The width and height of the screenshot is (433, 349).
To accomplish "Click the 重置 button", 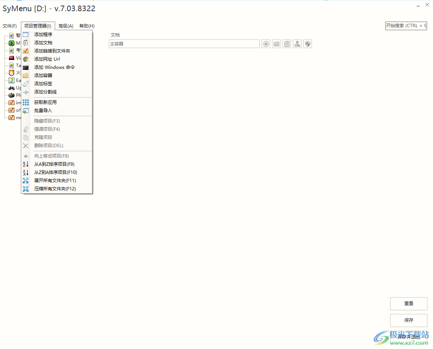I will coord(408,304).
